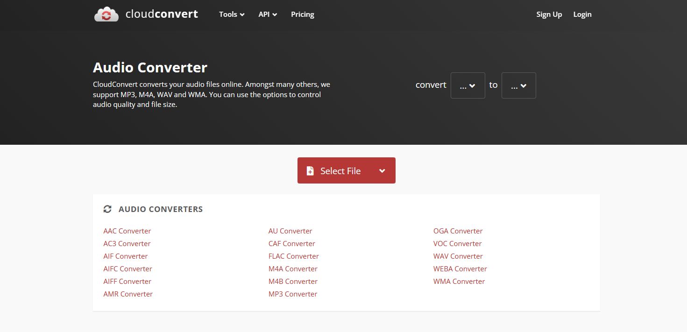Open the AIFF Converter link
This screenshot has height=332, width=687.
pyautogui.click(x=127, y=282)
